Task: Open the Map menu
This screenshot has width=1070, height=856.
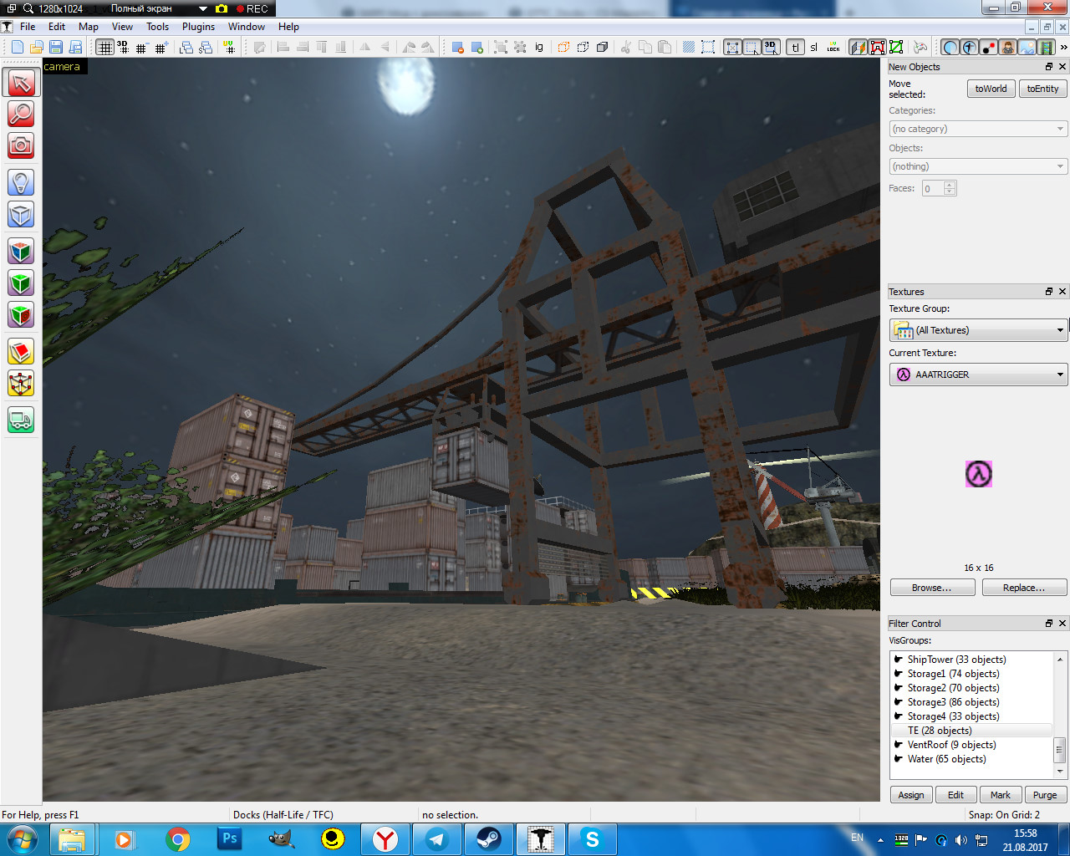Action: point(89,27)
